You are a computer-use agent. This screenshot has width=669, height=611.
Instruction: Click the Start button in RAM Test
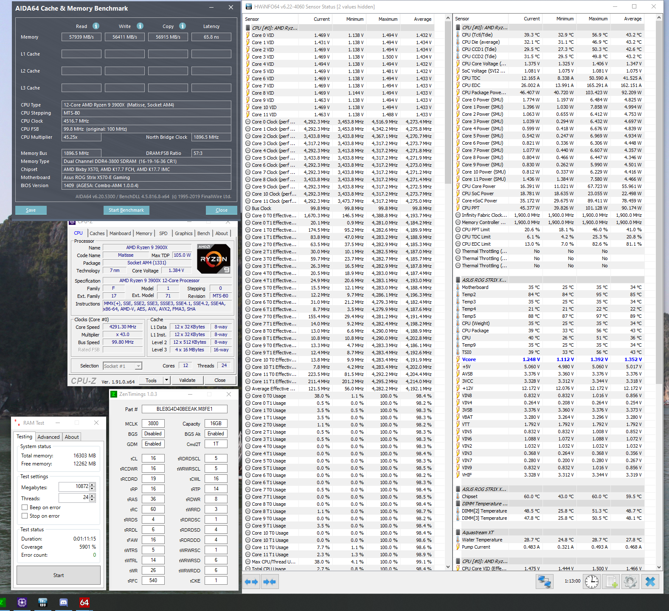[x=59, y=575]
